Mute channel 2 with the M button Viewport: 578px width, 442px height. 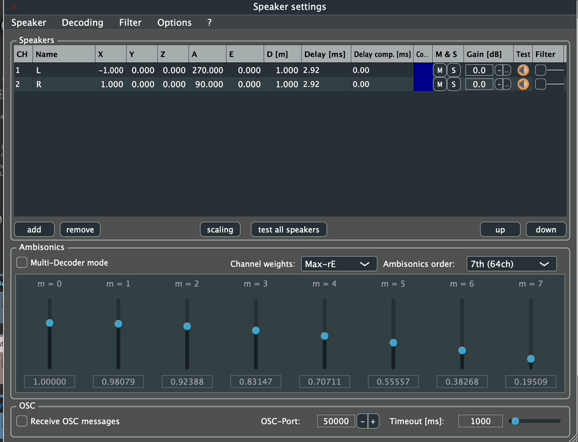tap(439, 83)
